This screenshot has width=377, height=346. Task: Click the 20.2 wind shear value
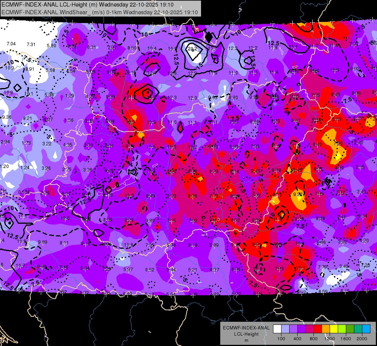point(192,49)
